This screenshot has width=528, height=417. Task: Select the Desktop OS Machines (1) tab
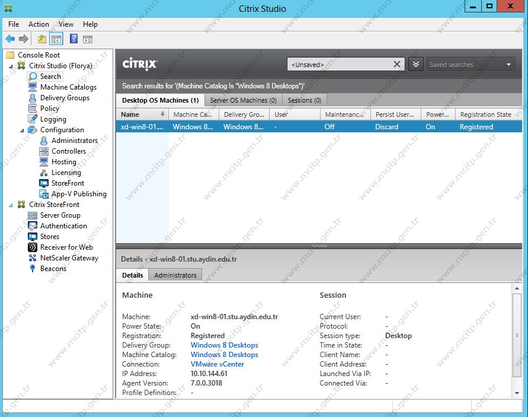click(x=160, y=100)
